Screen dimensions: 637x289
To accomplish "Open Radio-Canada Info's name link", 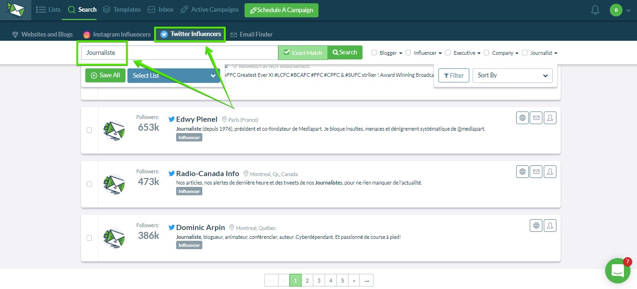I will coord(207,173).
